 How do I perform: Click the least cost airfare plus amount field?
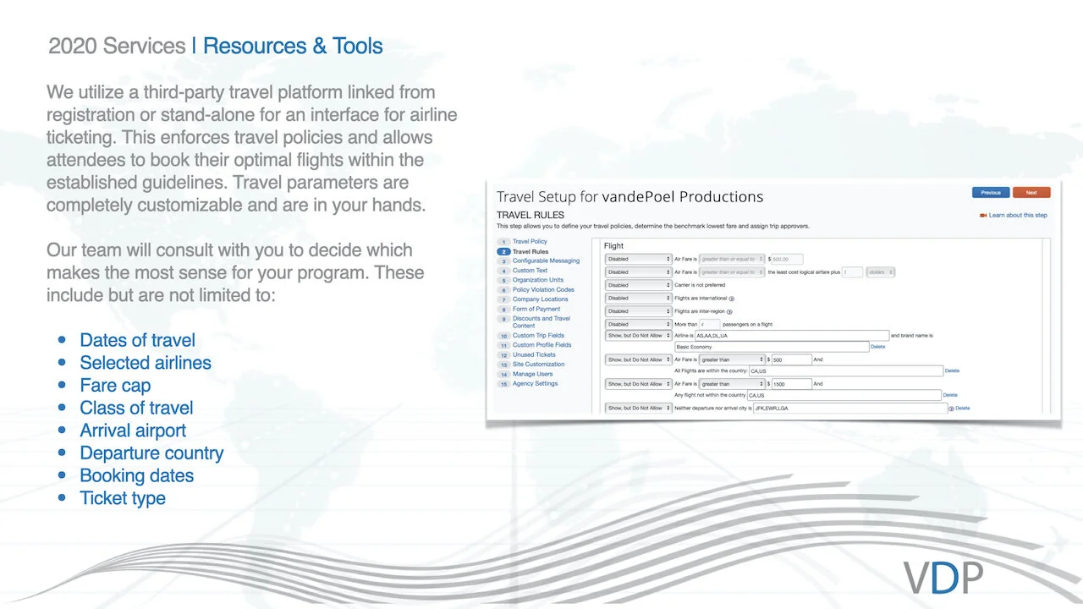coord(852,272)
